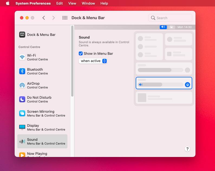Select Wi-Fi icon in sidebar
Screen dimensions: 215x171
22,57
